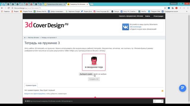The image size is (190, 106).
Task: Open the Картинки Google bookmark
Action: tap(73, 11)
